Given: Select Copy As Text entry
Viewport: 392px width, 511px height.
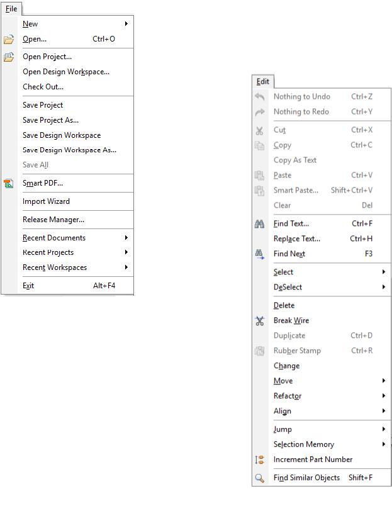Looking at the screenshot, I should pos(295,160).
